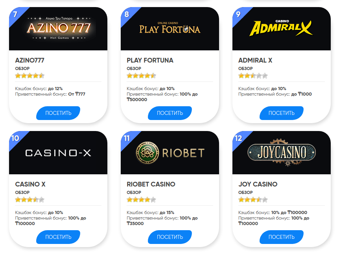Open Admiral X Обзор review link

click(245, 68)
